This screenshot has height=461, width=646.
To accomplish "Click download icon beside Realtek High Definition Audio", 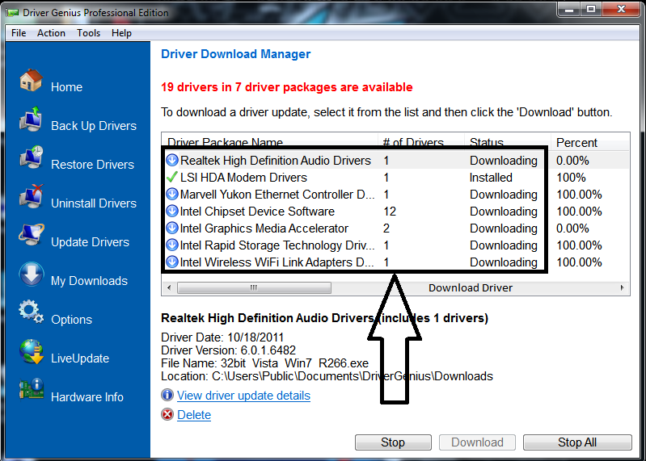I will [x=171, y=160].
